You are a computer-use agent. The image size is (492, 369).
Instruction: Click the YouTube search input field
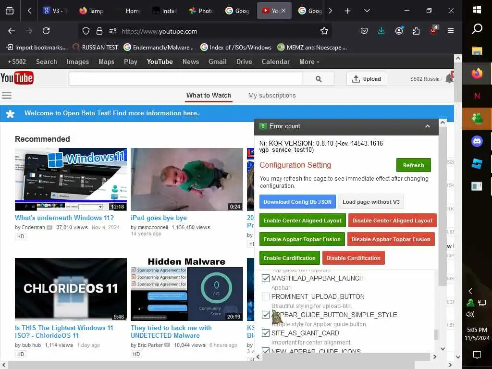[x=186, y=79]
